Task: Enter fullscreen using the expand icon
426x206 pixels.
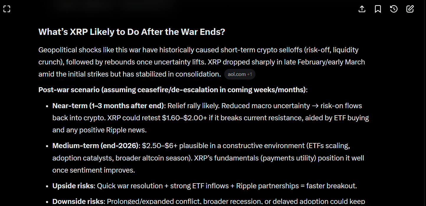Action: point(7,9)
